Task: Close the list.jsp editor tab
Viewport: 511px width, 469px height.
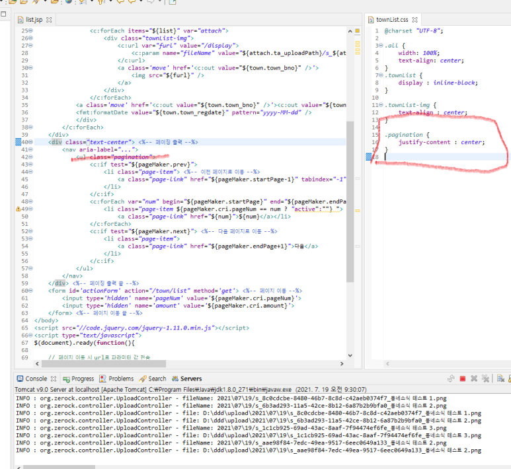Action: (49, 20)
